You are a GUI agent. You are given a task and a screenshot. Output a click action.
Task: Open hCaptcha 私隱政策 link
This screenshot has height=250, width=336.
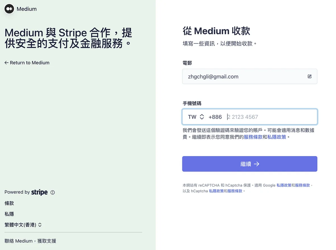pos(216,191)
